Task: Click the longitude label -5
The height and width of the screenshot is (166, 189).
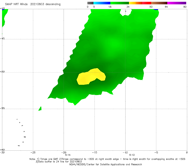Action: (156, 152)
